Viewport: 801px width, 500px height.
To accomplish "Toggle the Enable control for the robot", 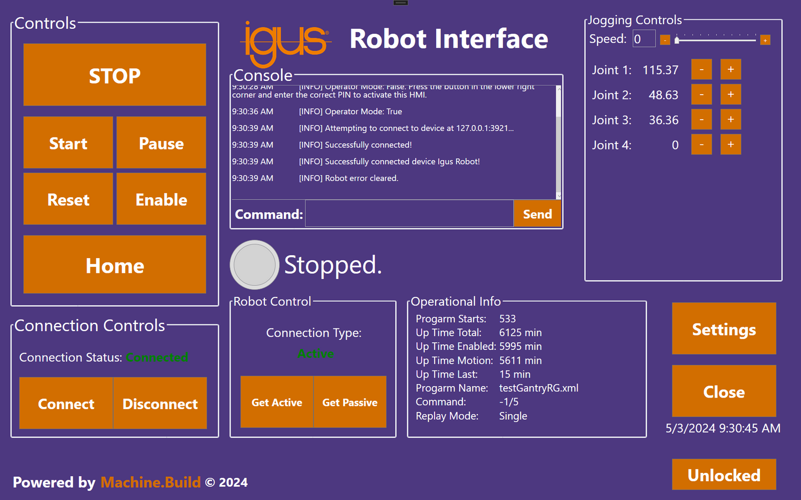I will pyautogui.click(x=161, y=199).
